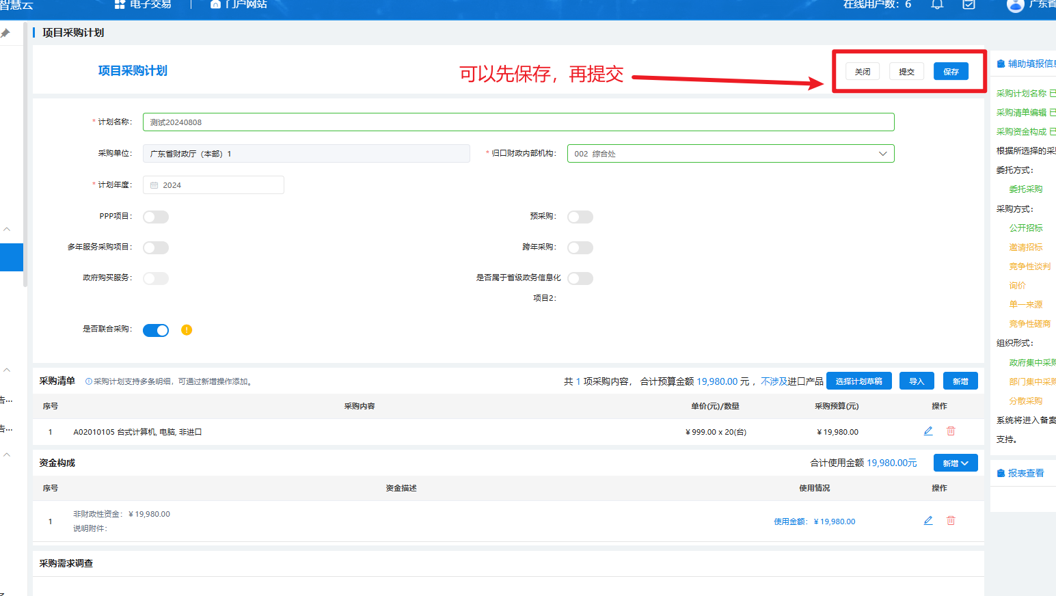Click the 报表查看 icon
Viewport: 1056px width, 596px height.
(x=1001, y=473)
